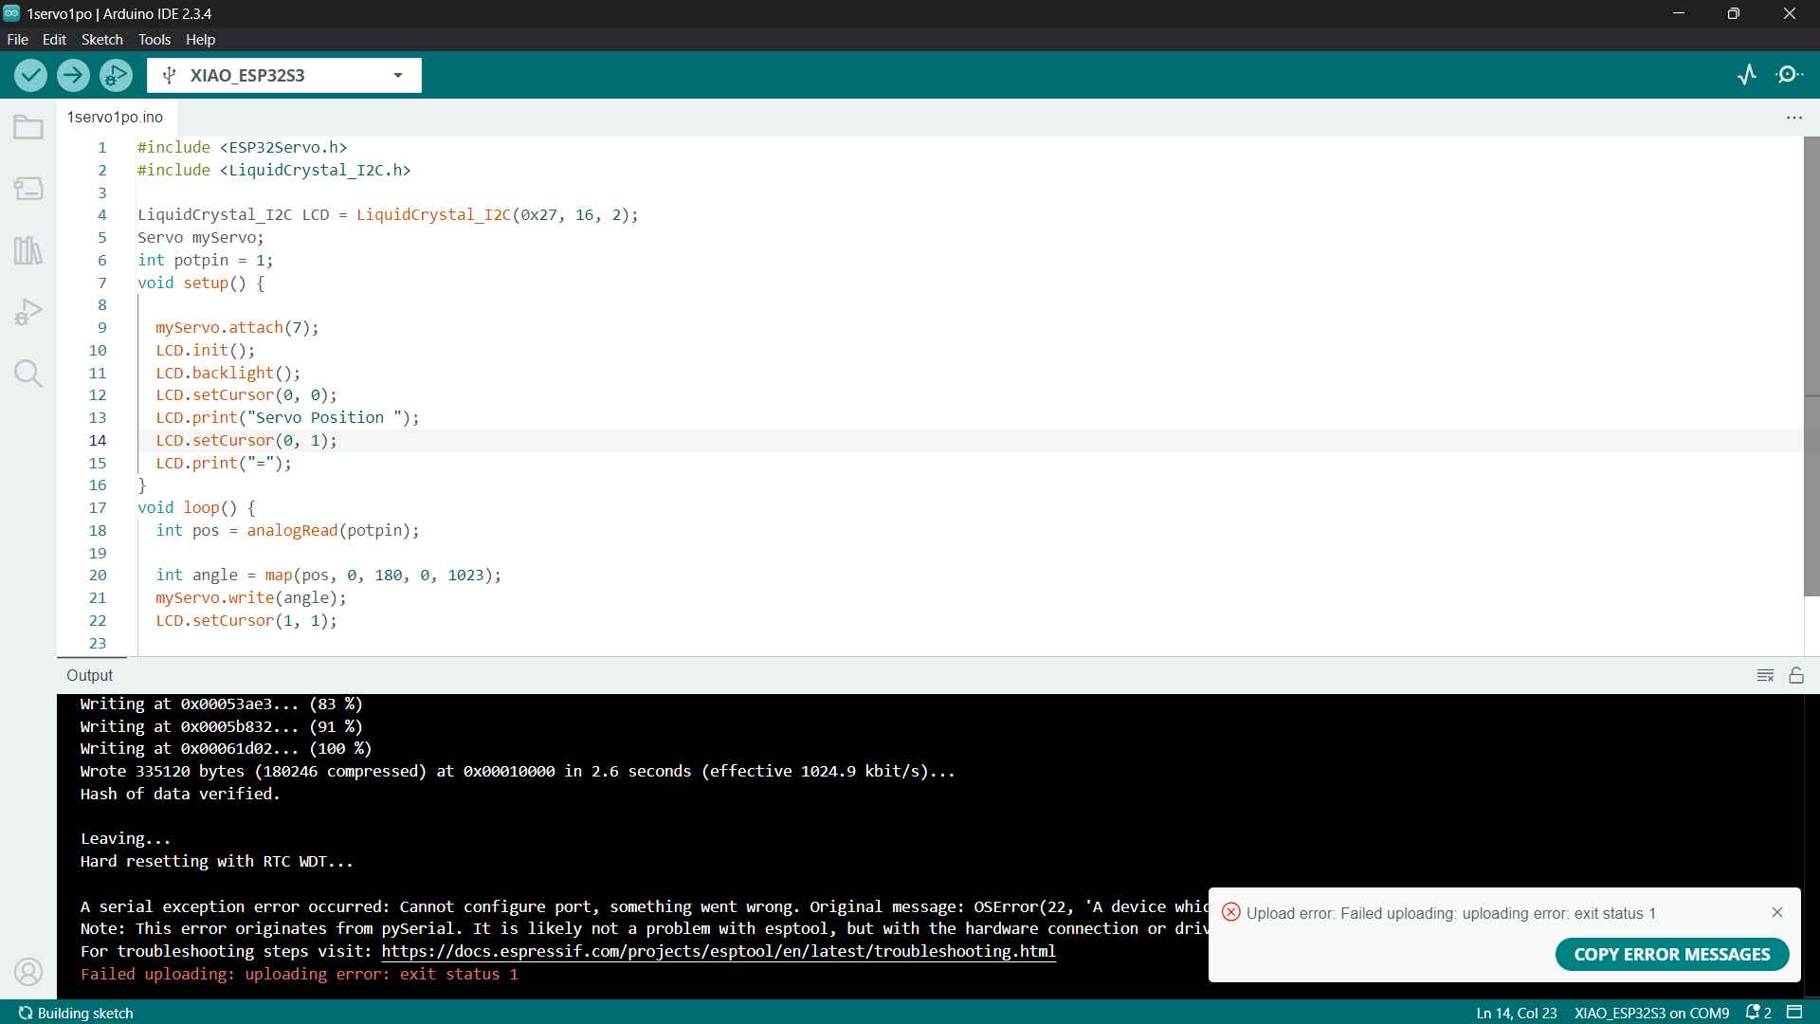Open the File menu
The height and width of the screenshot is (1024, 1820).
coord(17,40)
